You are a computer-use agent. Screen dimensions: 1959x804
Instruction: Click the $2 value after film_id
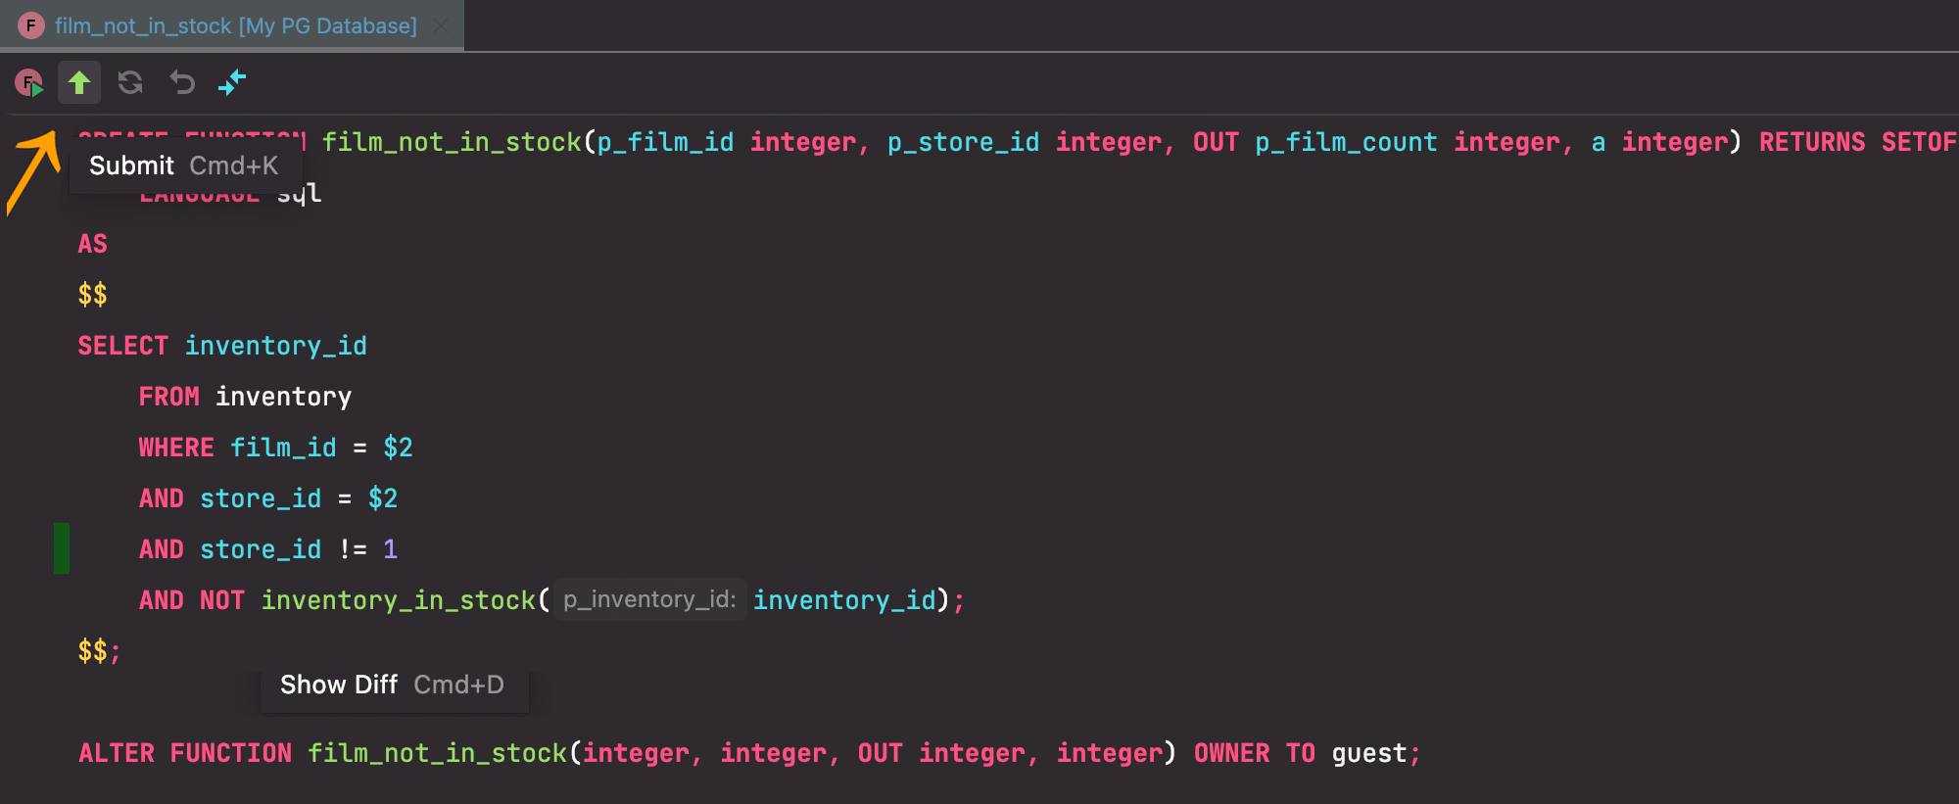pyautogui.click(x=398, y=448)
